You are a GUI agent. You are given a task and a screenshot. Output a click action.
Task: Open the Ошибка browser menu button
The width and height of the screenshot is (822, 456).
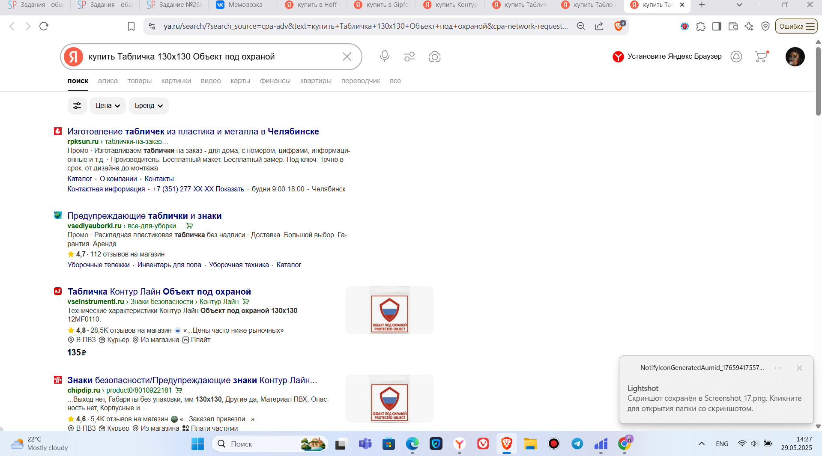tap(796, 26)
